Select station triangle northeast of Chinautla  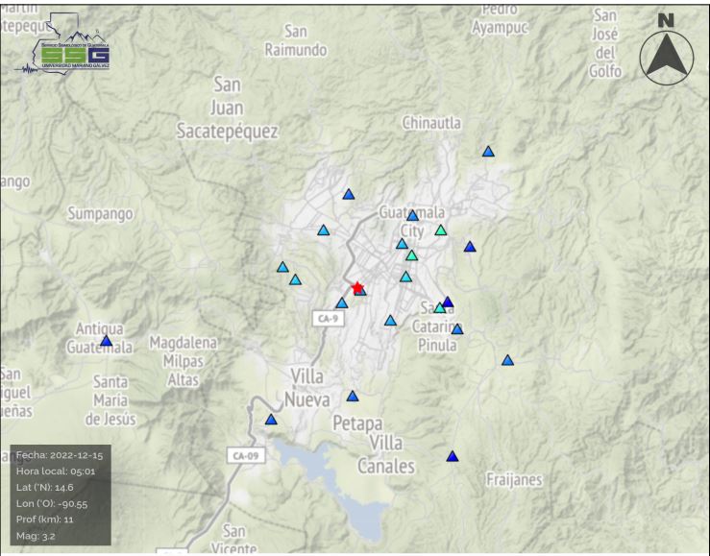[x=488, y=152]
